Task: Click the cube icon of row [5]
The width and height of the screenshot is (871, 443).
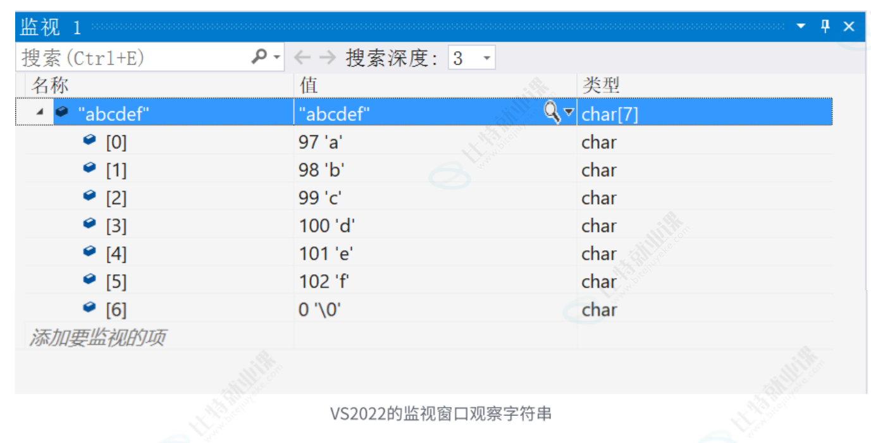Action: coord(90,279)
